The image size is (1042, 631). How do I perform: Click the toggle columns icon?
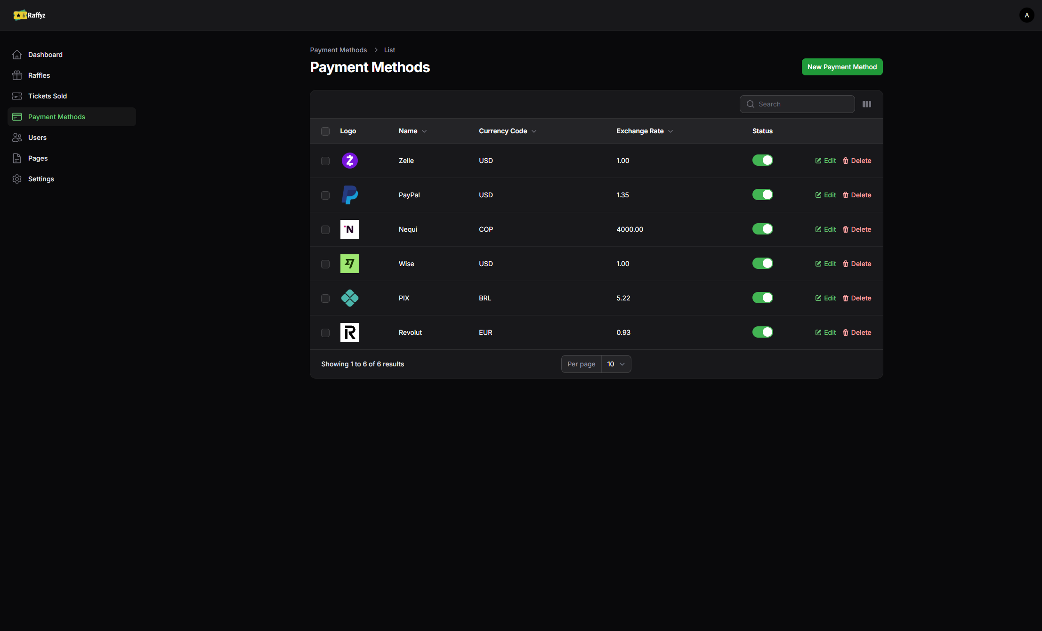(866, 104)
